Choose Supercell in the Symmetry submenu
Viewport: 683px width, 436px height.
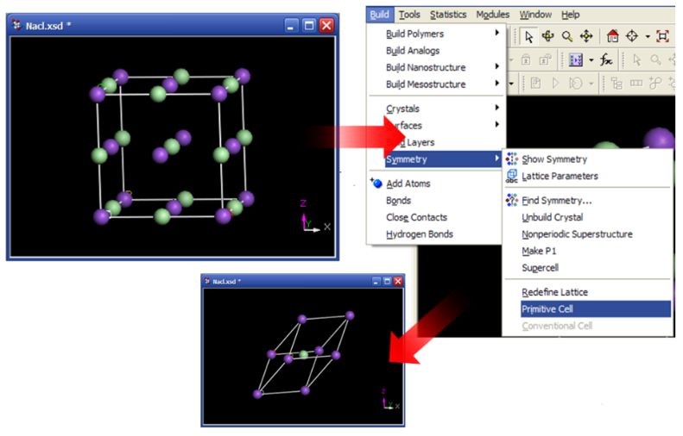tap(540, 268)
